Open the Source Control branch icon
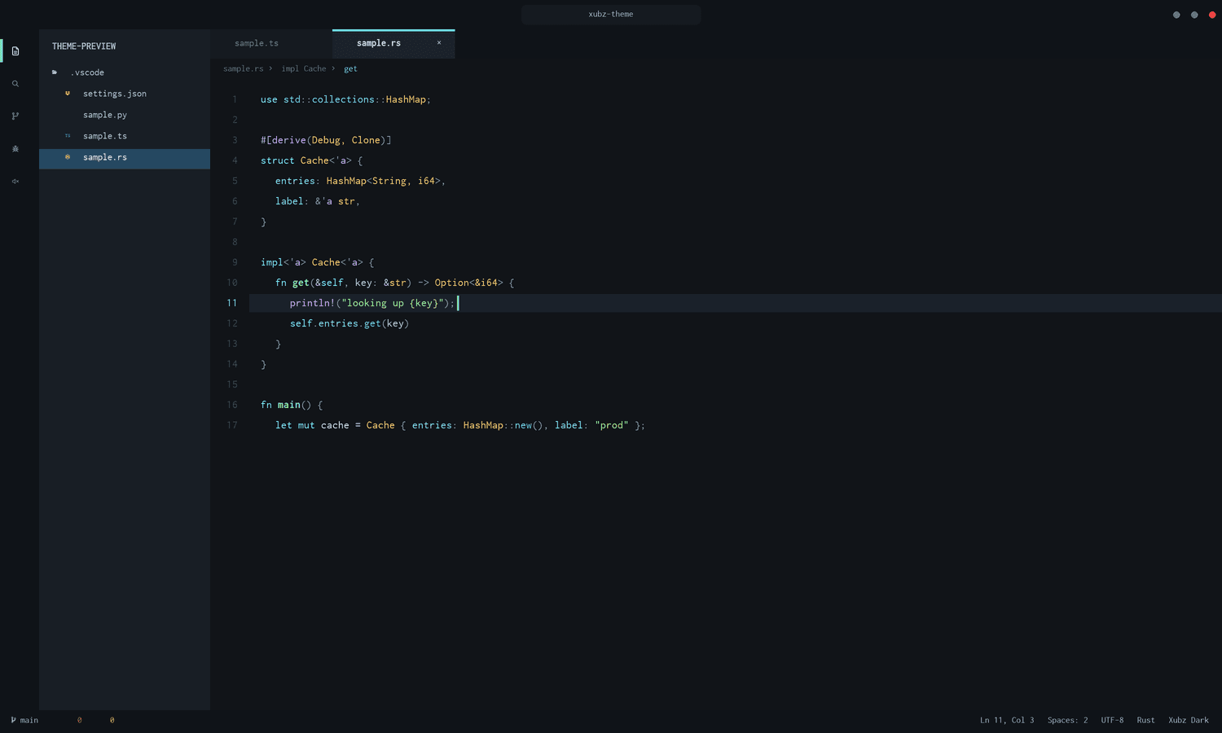 tap(15, 116)
